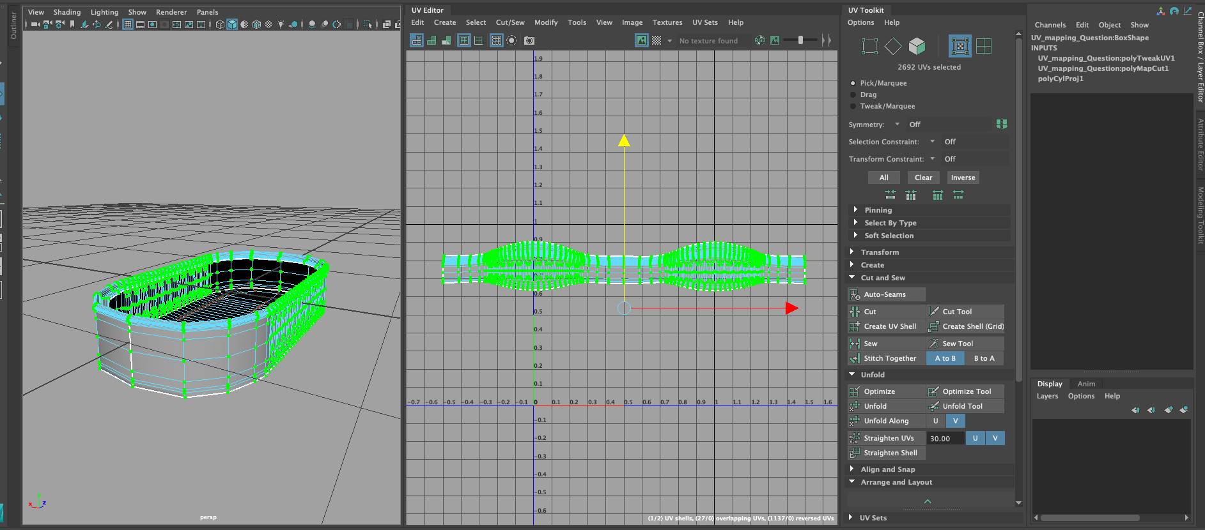Click the UV snapshot camera icon
The image size is (1205, 530).
click(529, 40)
